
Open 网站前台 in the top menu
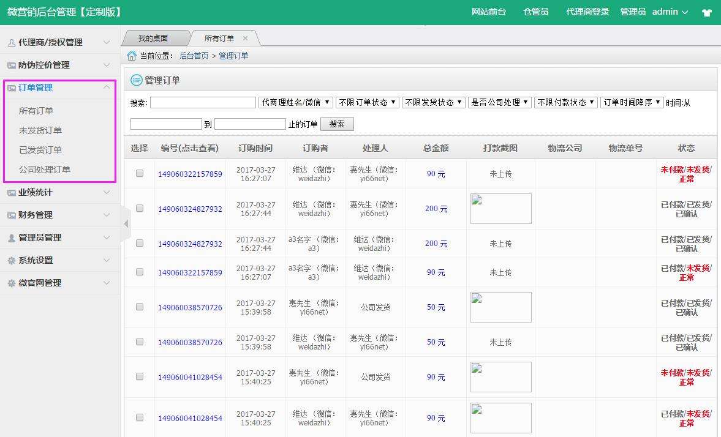488,12
